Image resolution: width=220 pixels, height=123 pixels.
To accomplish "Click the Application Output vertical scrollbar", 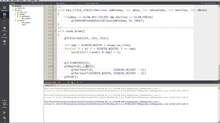I will tap(219, 105).
